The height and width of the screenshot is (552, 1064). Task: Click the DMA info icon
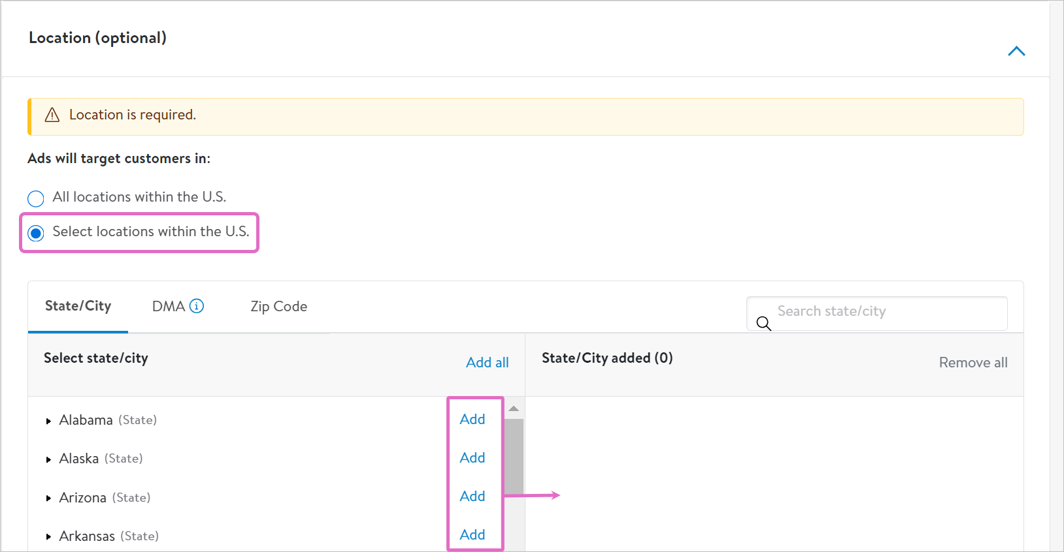(x=197, y=306)
